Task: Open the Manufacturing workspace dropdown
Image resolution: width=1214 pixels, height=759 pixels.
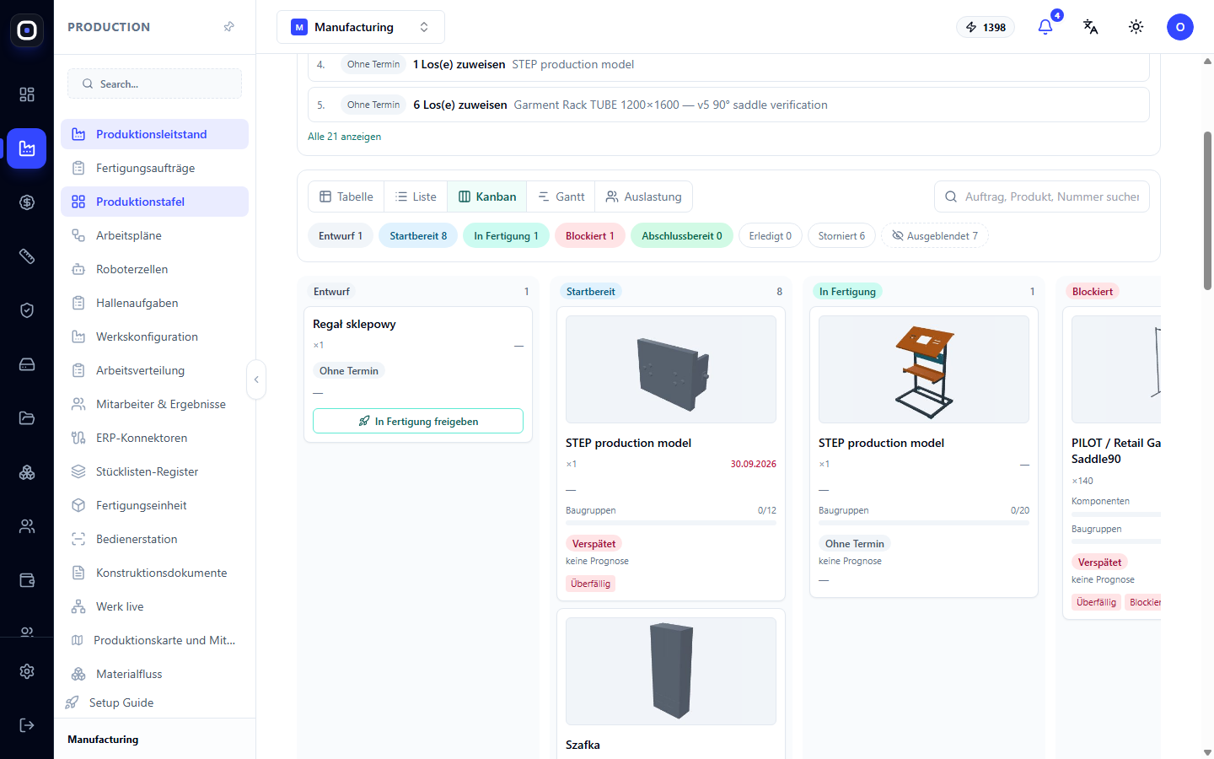Action: click(x=361, y=27)
